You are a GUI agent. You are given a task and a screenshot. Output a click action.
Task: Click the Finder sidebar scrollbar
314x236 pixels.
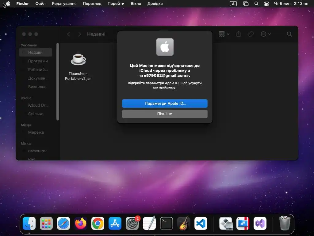pos(58,82)
